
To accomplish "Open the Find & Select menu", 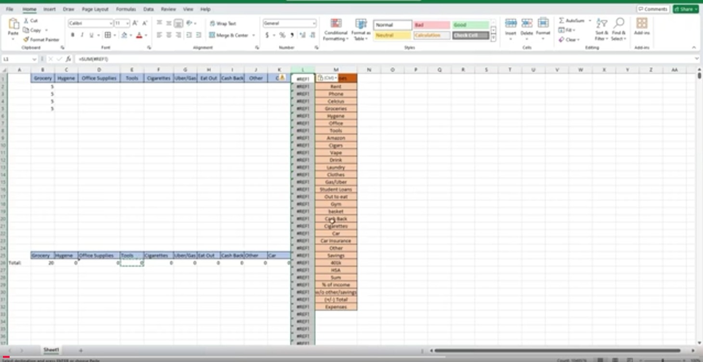I will click(x=619, y=29).
